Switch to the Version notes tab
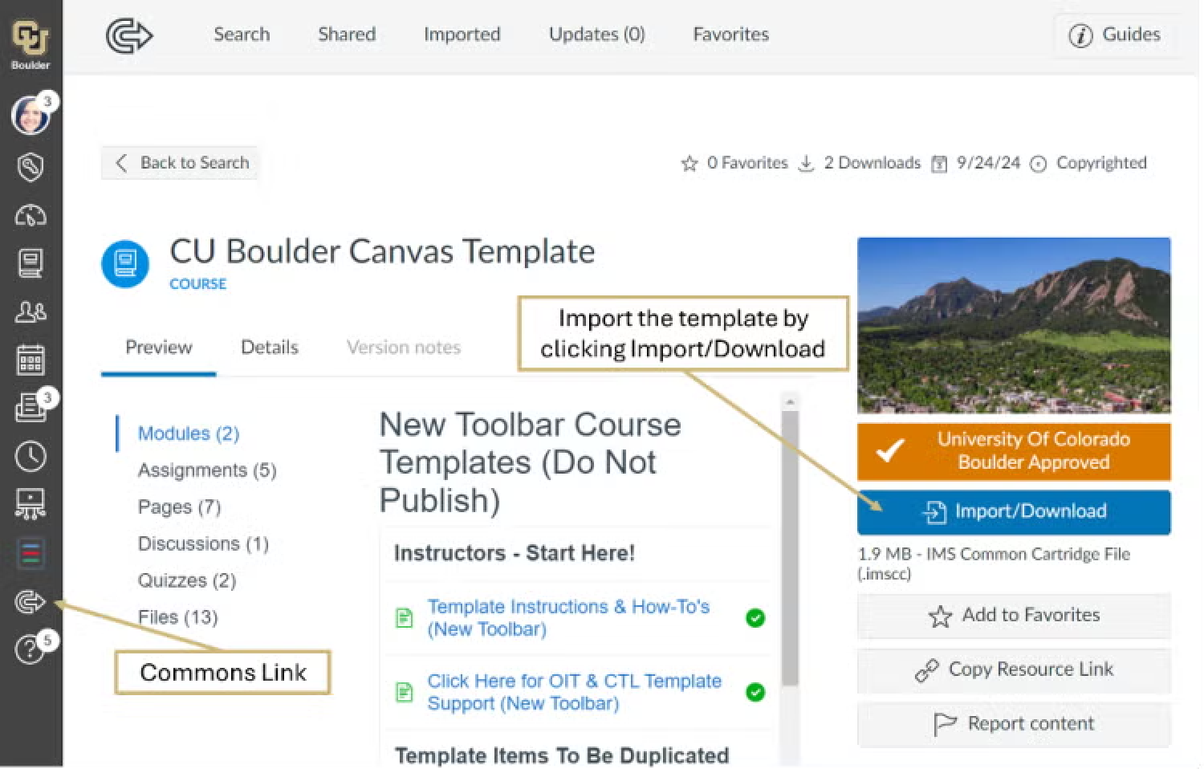The width and height of the screenshot is (1204, 769). (x=404, y=348)
